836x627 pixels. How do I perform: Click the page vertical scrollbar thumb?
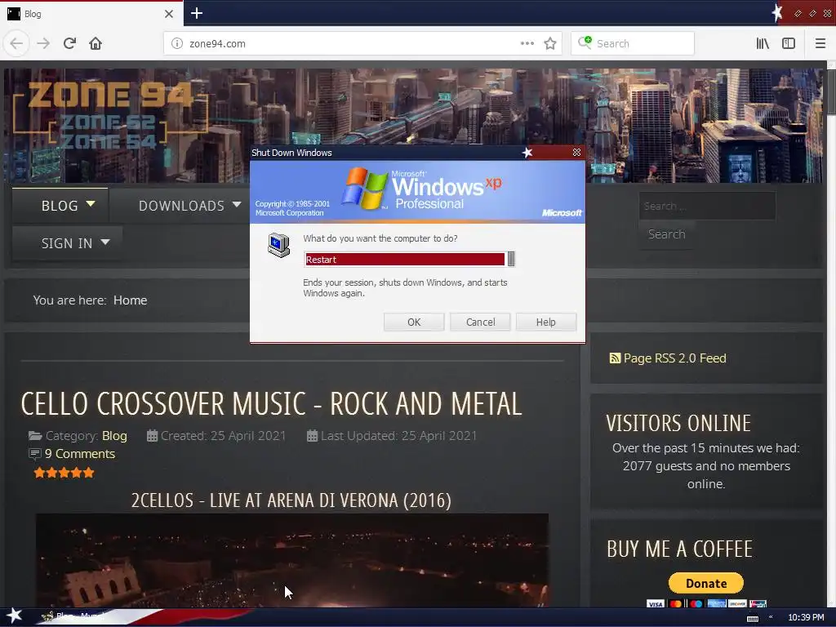point(830,91)
